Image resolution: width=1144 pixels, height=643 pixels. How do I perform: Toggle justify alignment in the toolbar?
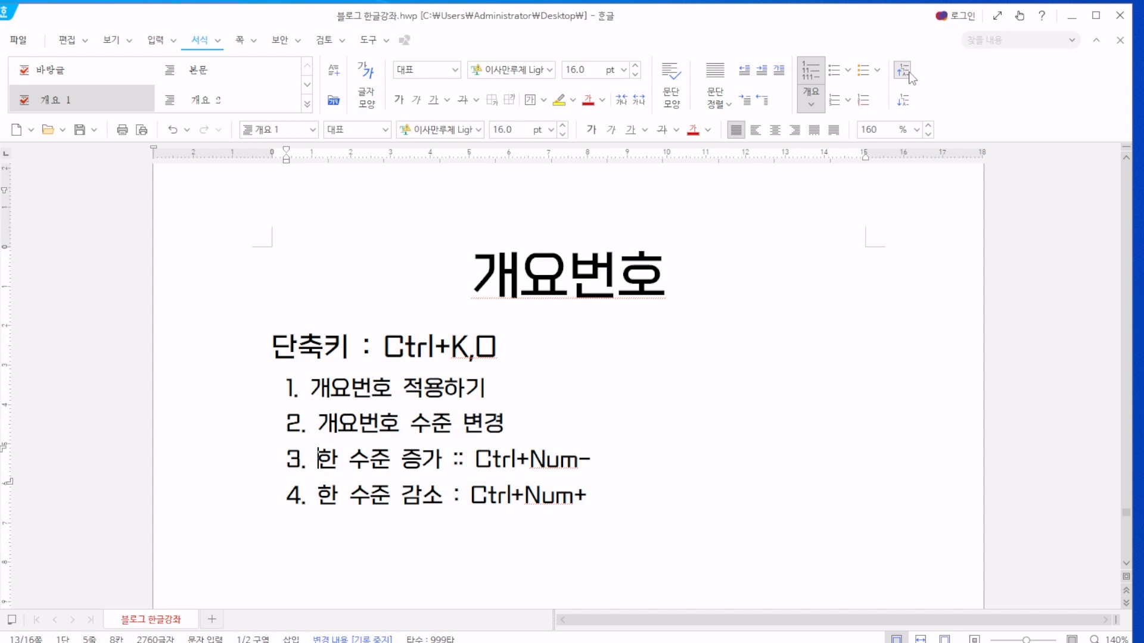click(736, 130)
